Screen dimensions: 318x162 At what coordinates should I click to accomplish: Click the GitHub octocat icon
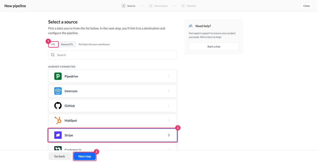(58, 106)
